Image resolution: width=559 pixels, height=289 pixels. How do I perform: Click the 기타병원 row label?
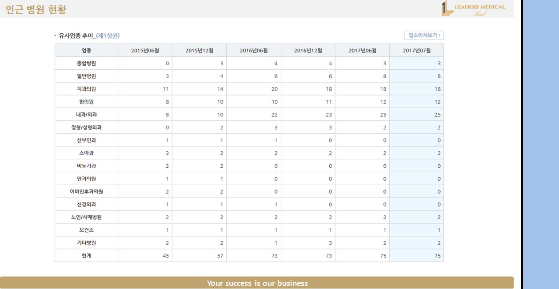[x=86, y=243]
